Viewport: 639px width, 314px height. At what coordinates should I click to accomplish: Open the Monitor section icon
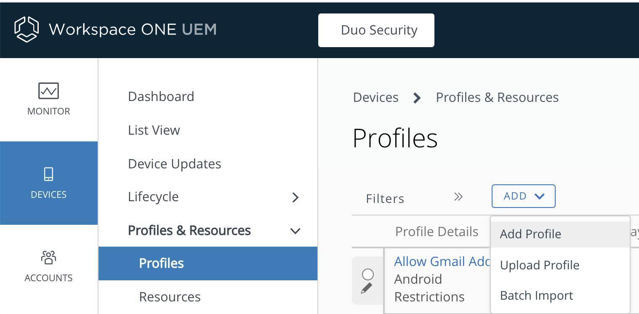click(x=48, y=90)
